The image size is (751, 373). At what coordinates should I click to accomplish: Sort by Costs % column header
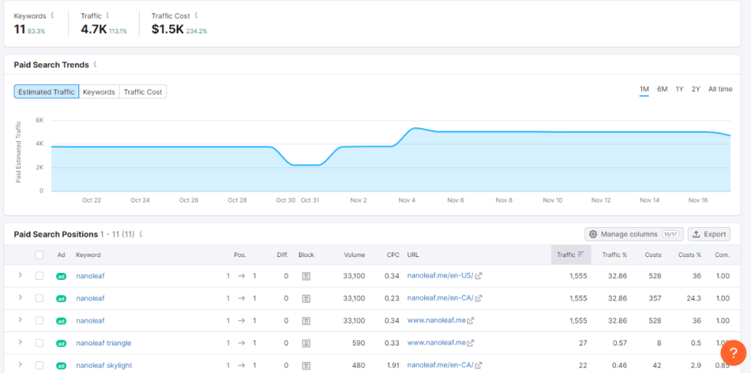690,255
